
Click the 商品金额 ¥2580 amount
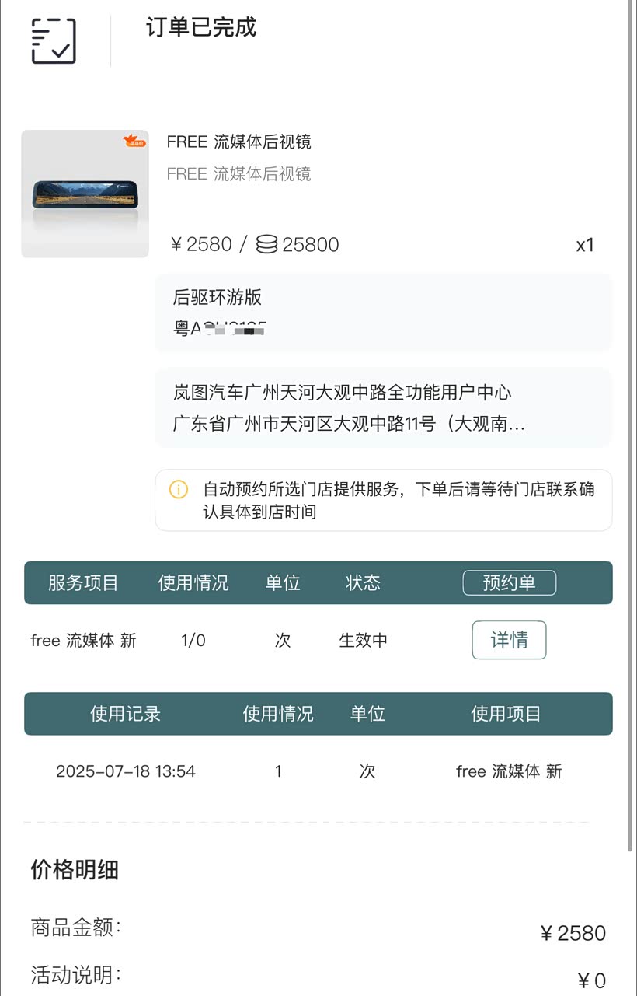(573, 933)
